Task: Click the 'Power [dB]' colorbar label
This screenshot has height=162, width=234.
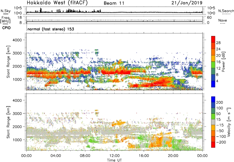Action: [223, 62]
